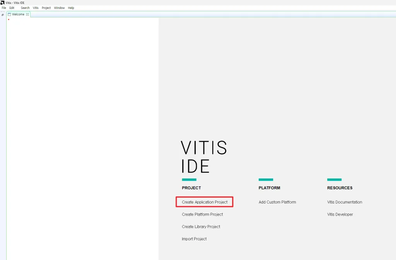The width and height of the screenshot is (396, 260).
Task: Open the Project menu
Action: pyautogui.click(x=46, y=8)
